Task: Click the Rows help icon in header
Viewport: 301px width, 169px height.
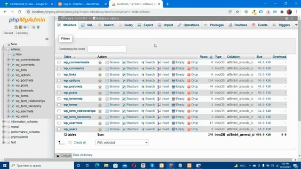Action: click(x=211, y=57)
